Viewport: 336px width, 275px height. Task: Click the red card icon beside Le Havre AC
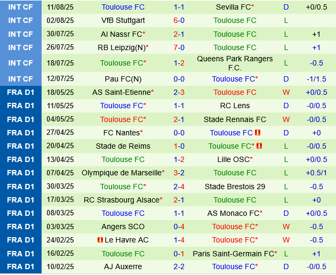click(x=100, y=240)
